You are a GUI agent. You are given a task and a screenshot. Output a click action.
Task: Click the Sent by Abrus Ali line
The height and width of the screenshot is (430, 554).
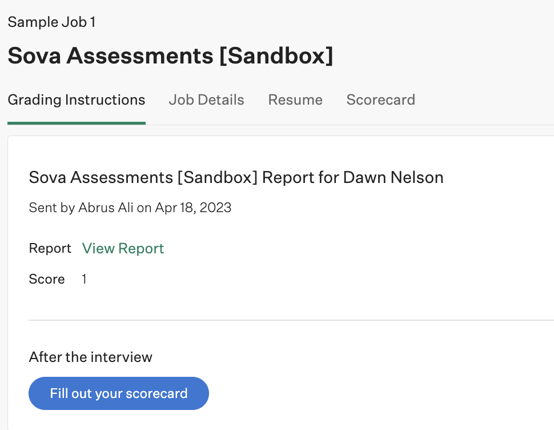[x=130, y=208]
